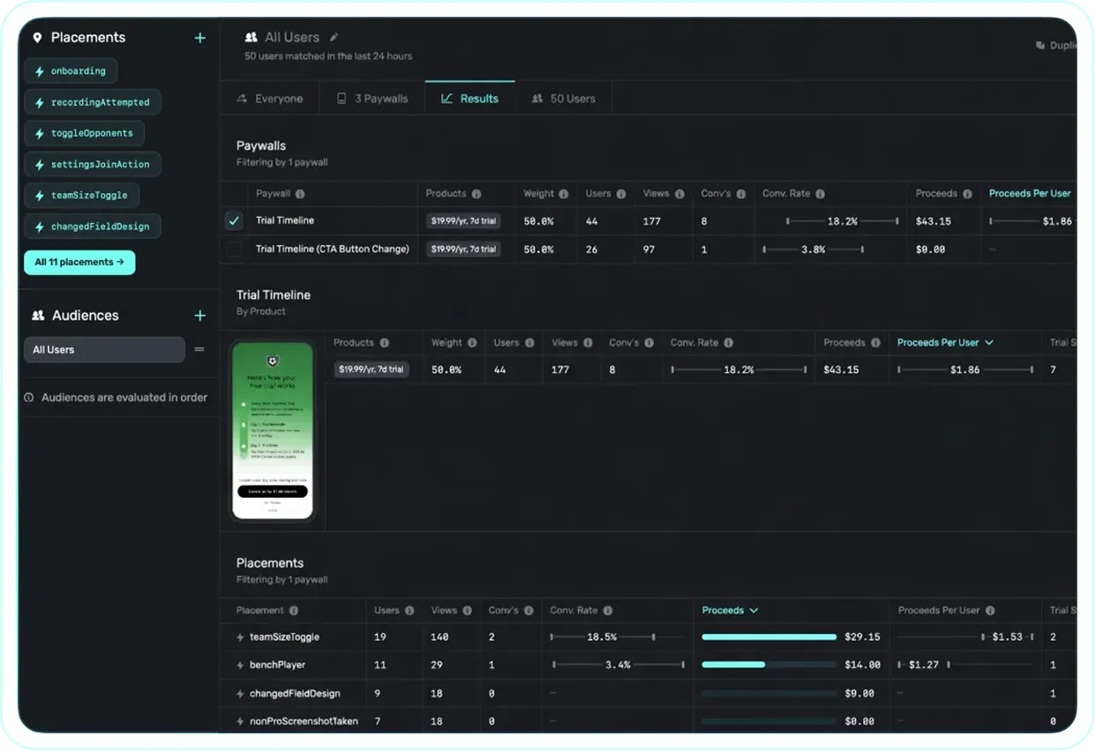Open the 50 Users tab
Viewport: 1095px width, 751px height.
point(563,99)
